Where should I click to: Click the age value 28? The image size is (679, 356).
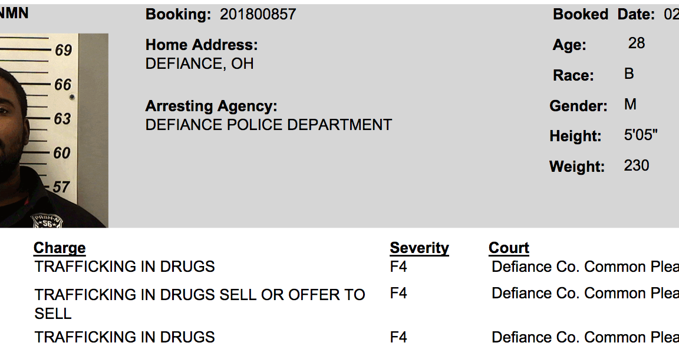click(637, 43)
